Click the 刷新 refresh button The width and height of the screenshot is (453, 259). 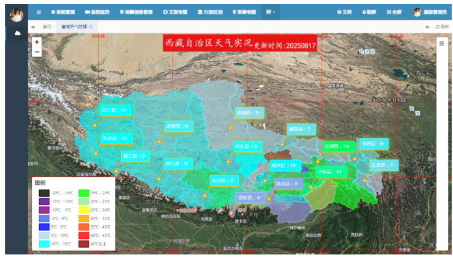point(443,27)
